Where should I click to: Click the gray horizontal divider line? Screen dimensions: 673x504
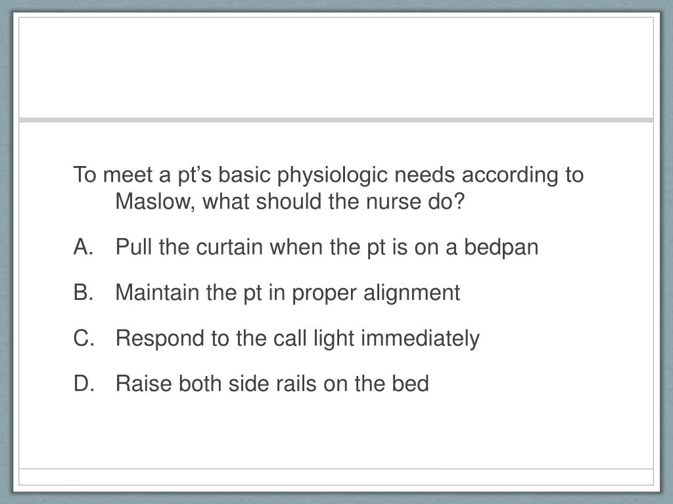coord(336,120)
